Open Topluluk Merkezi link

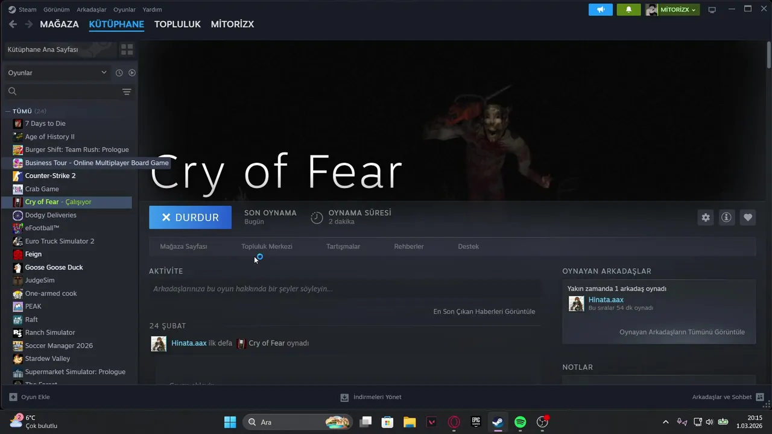[267, 247]
